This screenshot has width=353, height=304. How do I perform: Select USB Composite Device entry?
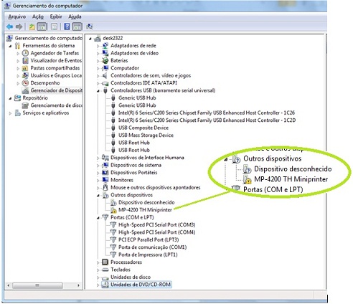143,128
